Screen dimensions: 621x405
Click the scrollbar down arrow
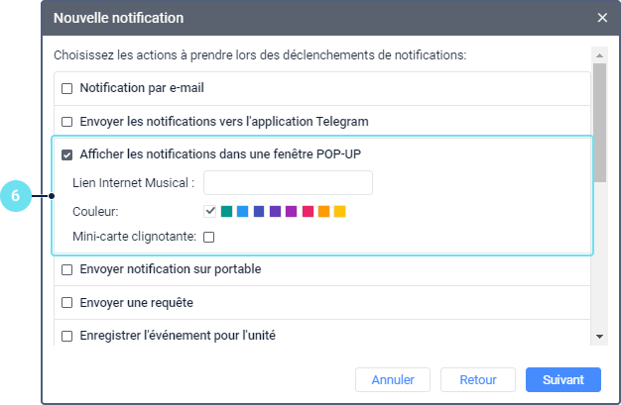coord(599,337)
